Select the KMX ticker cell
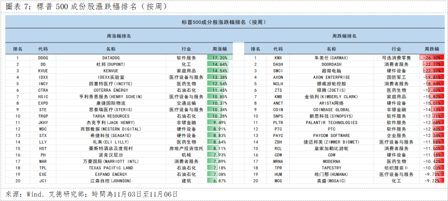The image size is (448, 201). click(x=278, y=57)
